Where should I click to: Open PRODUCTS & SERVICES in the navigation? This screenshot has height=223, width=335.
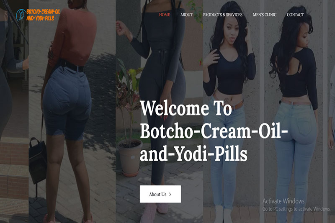coord(223,15)
